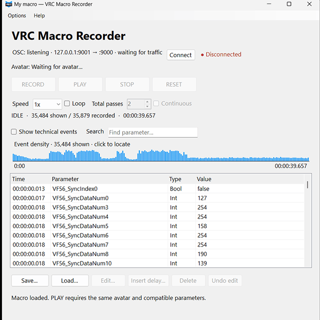Screen dimensions: 320x320
Task: Select the VF56_SyncDataNum5 row
Action: (x=157, y=226)
